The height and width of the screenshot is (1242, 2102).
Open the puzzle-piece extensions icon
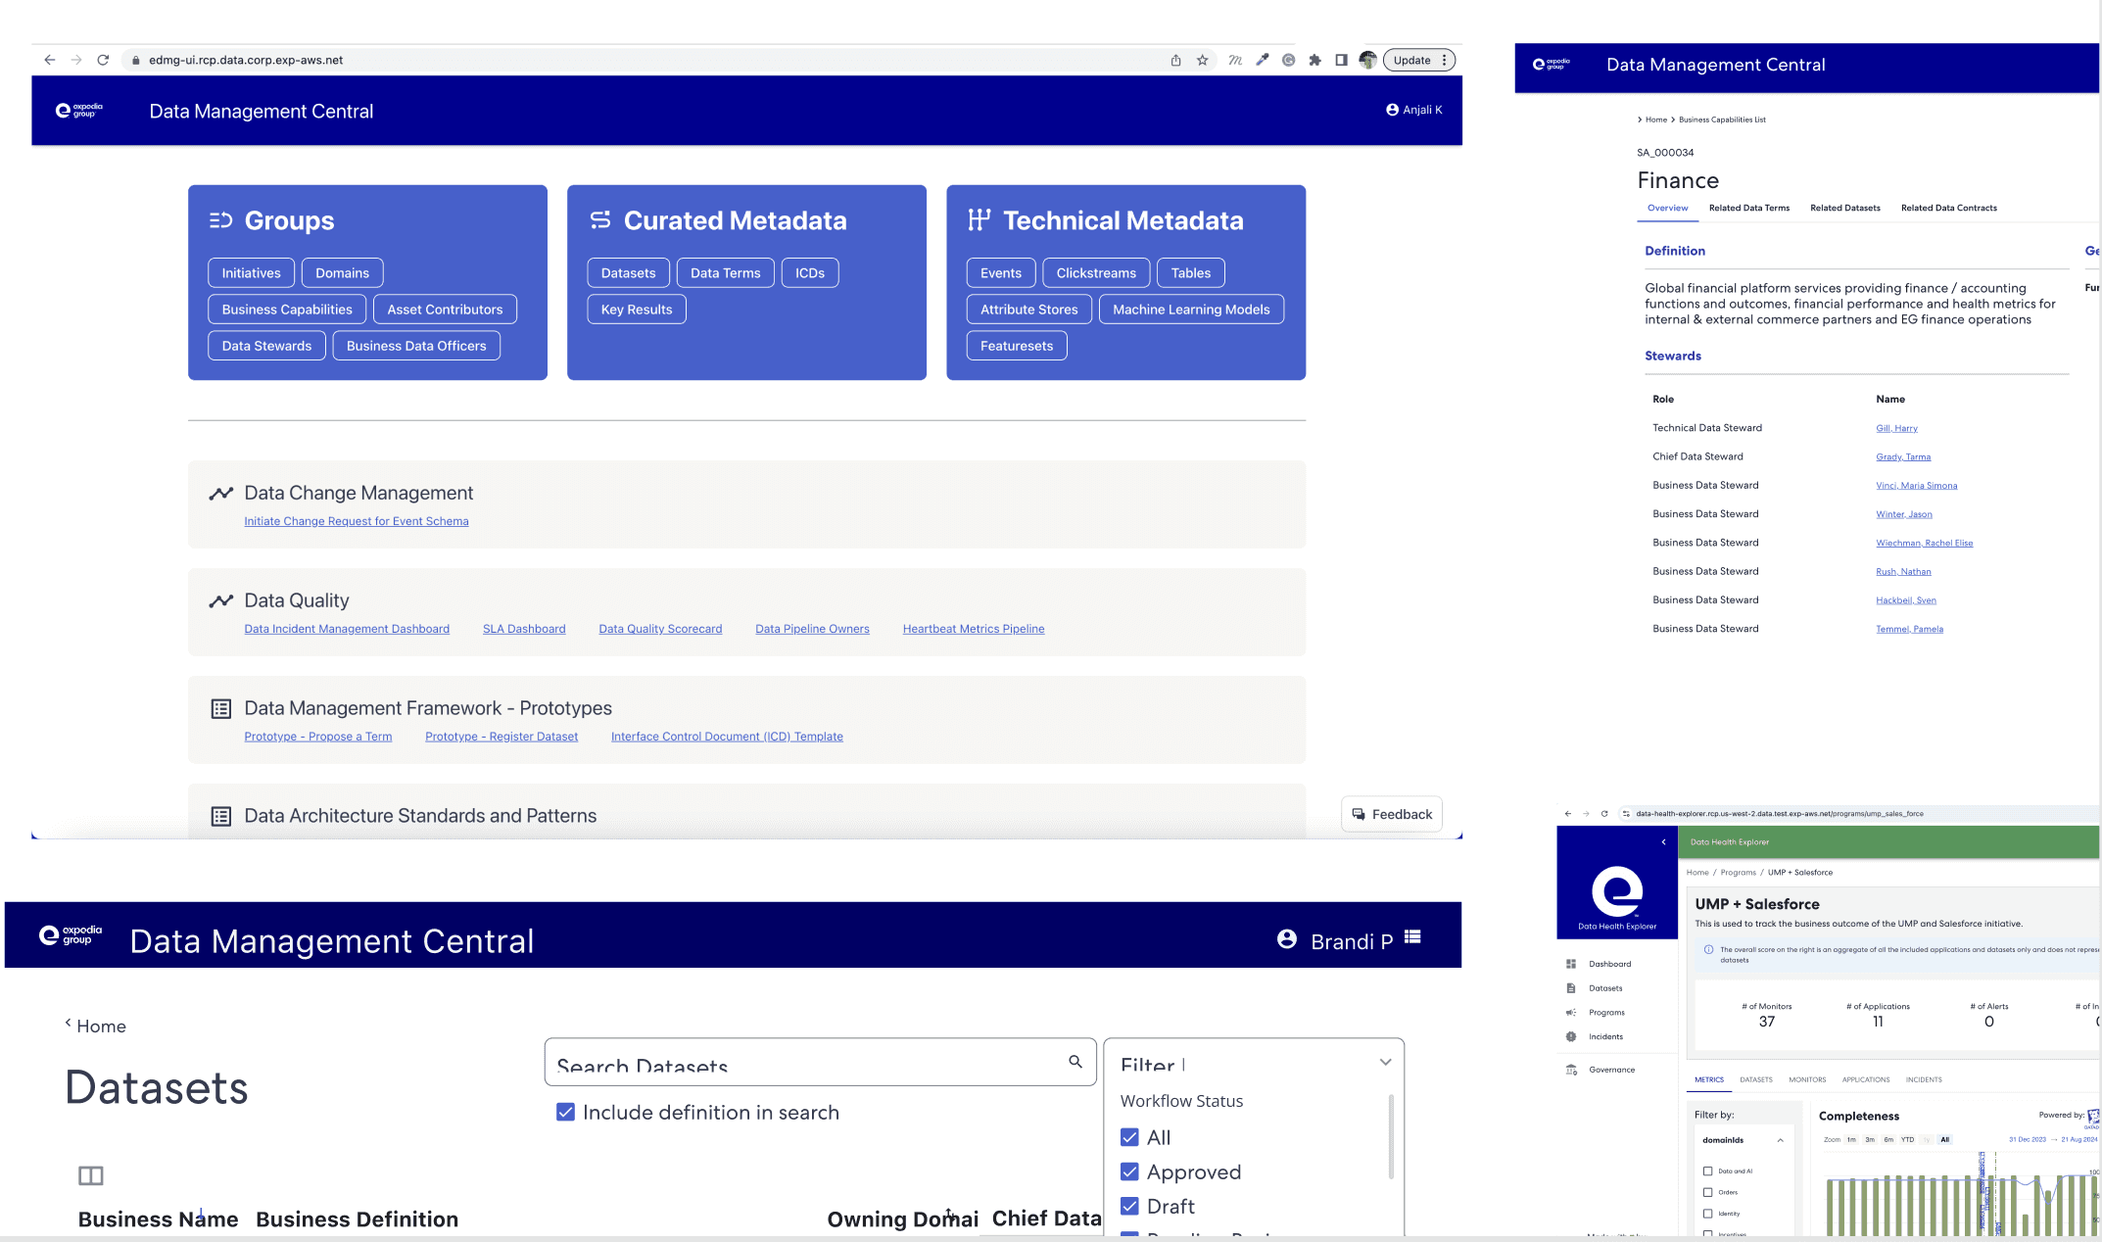(1315, 60)
